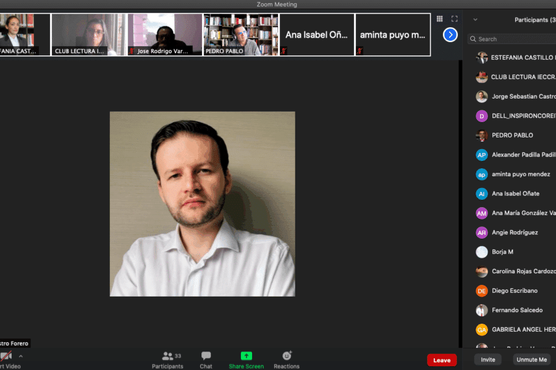Select Borja M in participants list
Image resolution: width=556 pixels, height=370 pixels.
tap(502, 252)
